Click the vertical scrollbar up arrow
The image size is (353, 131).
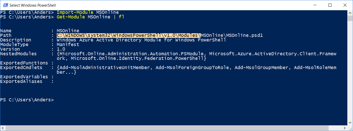point(350,13)
